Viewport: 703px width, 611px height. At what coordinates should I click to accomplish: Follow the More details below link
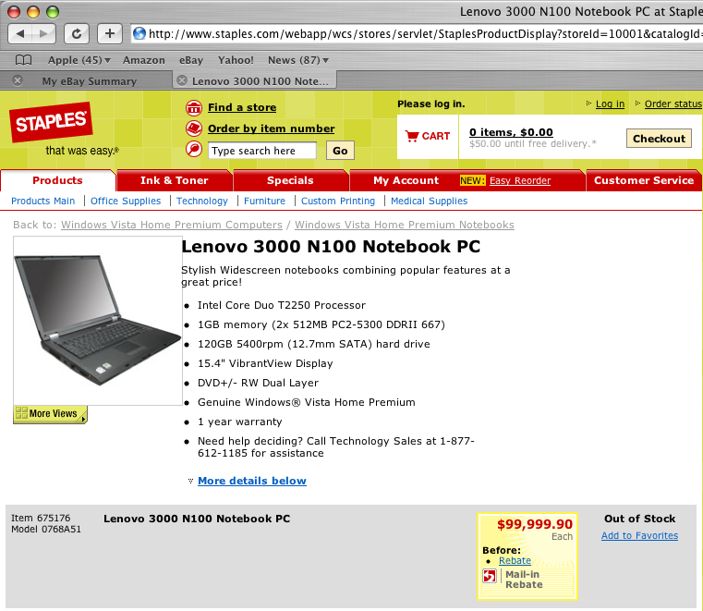[x=252, y=481]
